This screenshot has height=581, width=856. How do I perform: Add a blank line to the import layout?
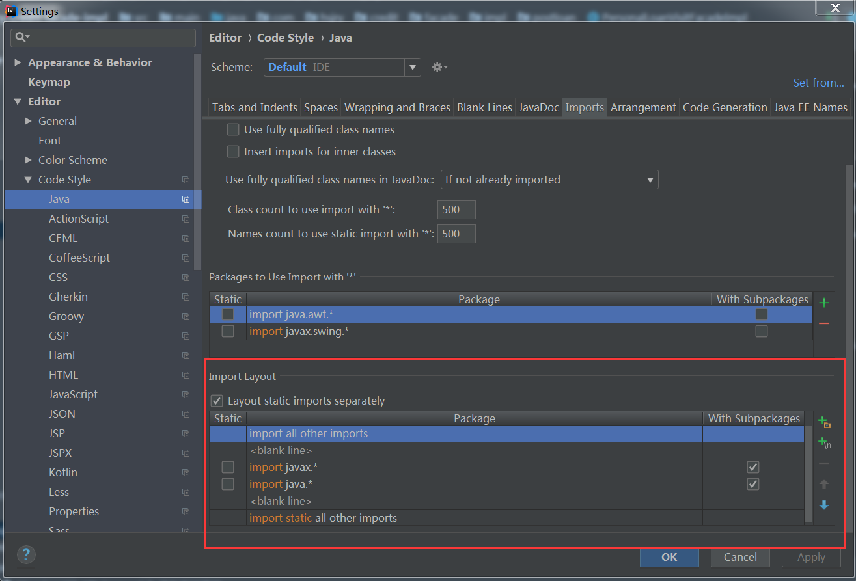pos(823,443)
